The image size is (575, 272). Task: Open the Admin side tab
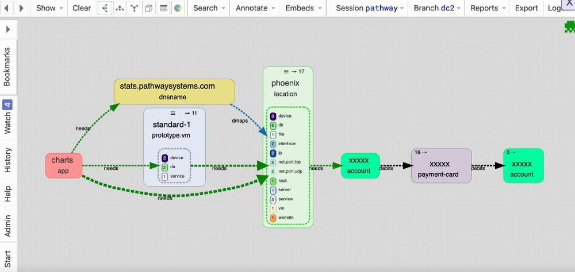(7, 225)
